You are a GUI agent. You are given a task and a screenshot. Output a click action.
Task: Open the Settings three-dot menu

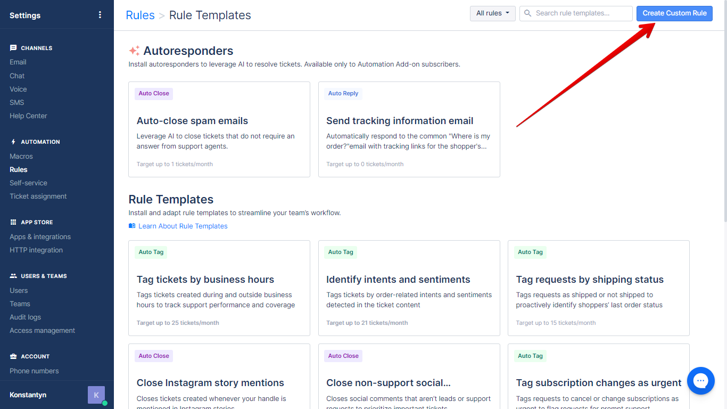pyautogui.click(x=100, y=15)
